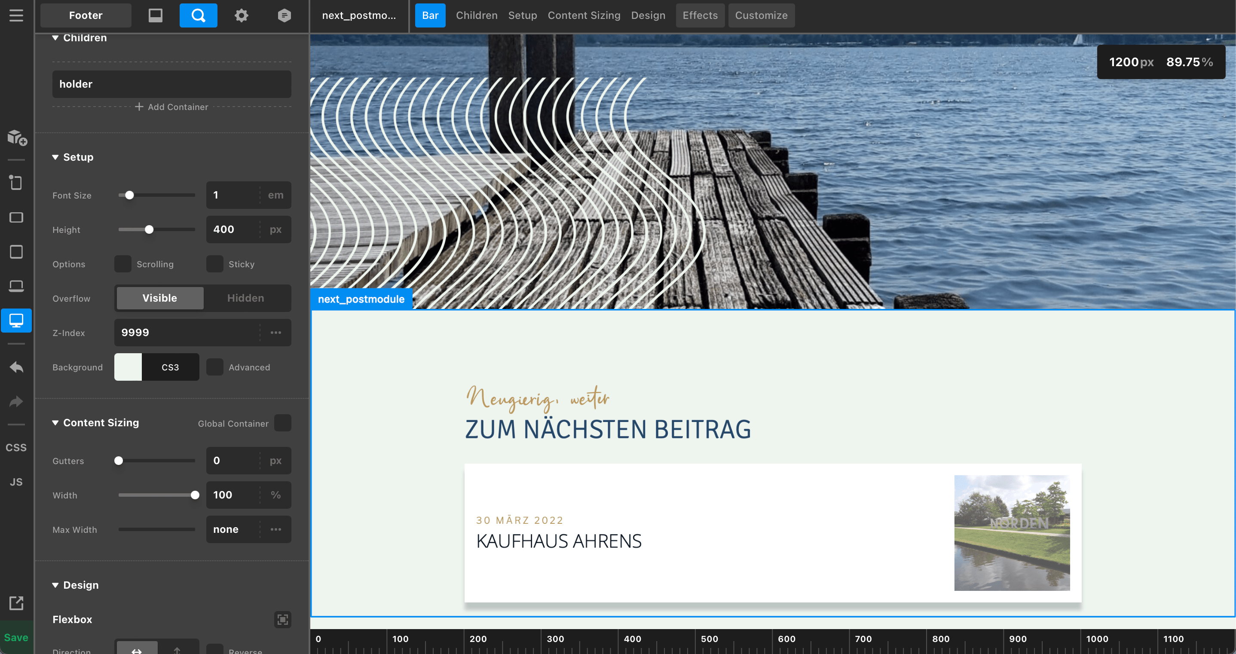Toggle the Global Container checkbox
The height and width of the screenshot is (654, 1236).
[x=282, y=423]
